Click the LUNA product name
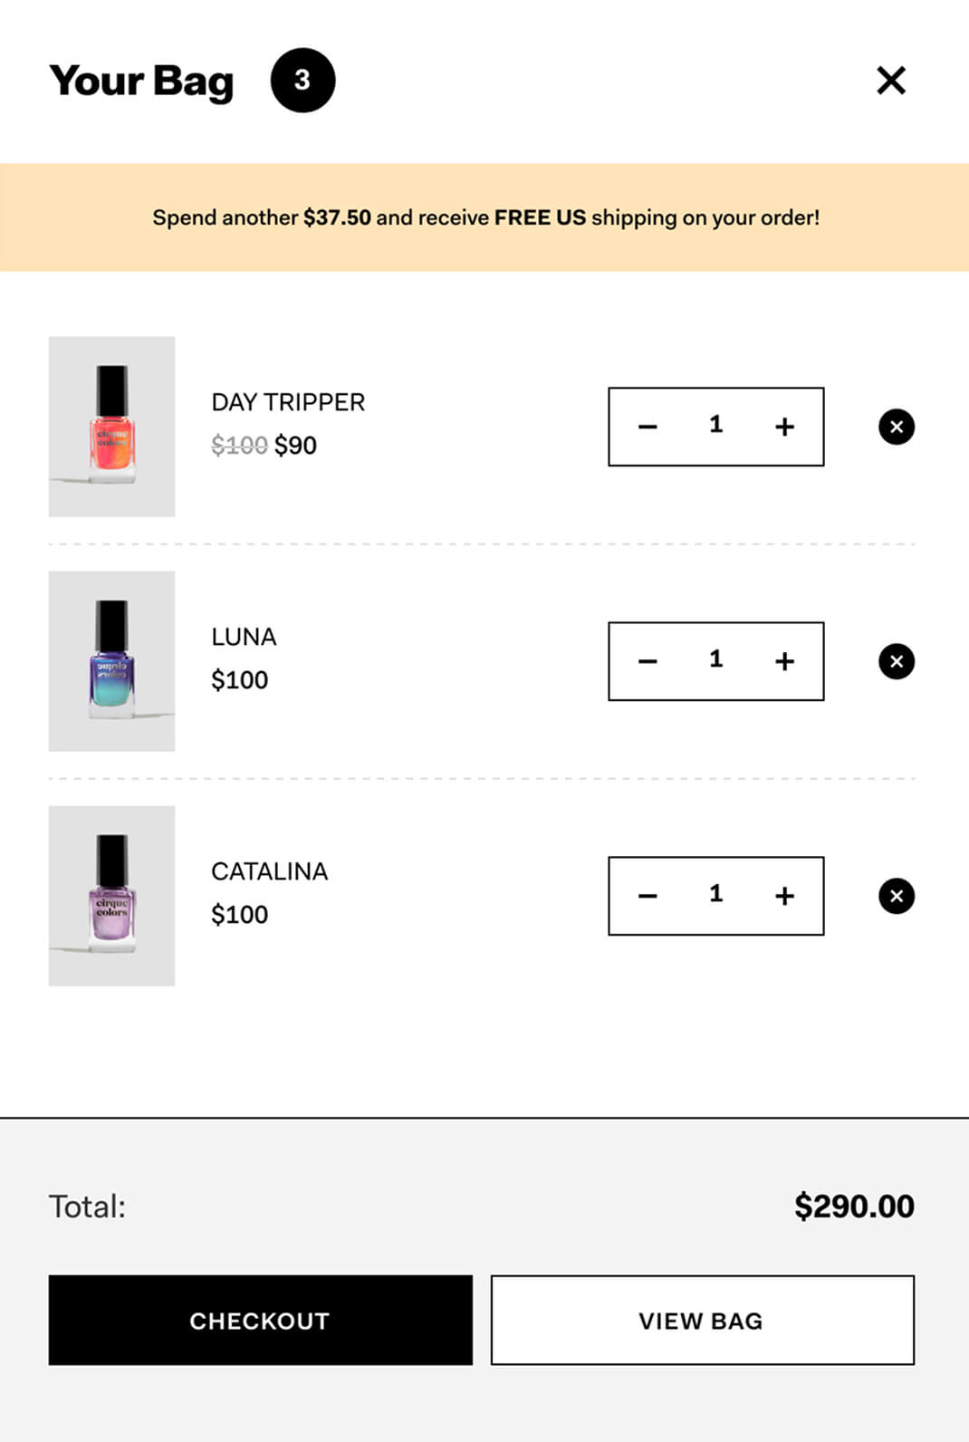Image resolution: width=969 pixels, height=1442 pixels. pyautogui.click(x=244, y=637)
